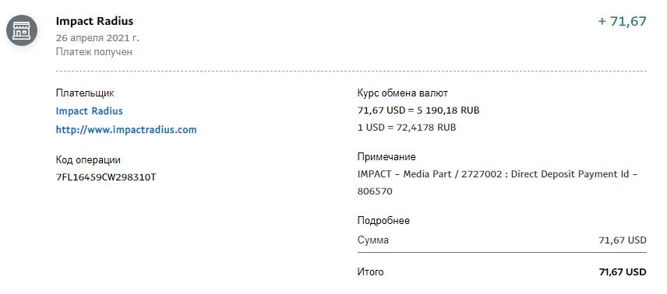
Task: Click the Плательщик label
Action: click(x=85, y=93)
